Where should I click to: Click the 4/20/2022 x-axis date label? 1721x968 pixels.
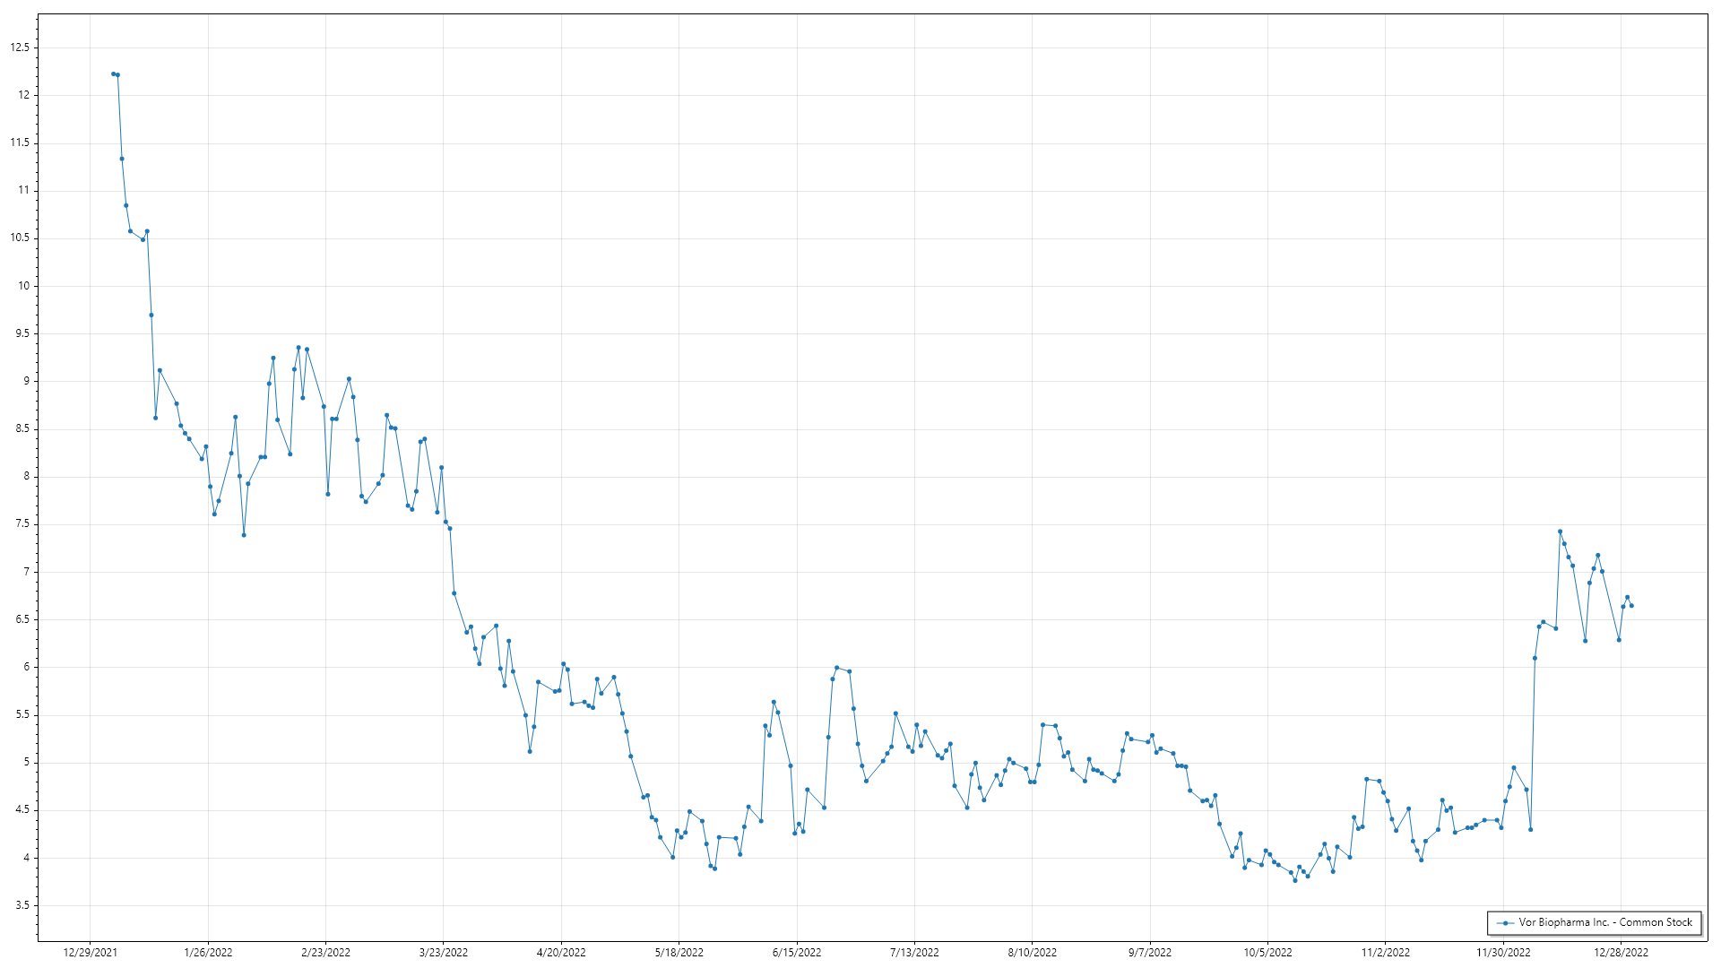pyautogui.click(x=561, y=953)
